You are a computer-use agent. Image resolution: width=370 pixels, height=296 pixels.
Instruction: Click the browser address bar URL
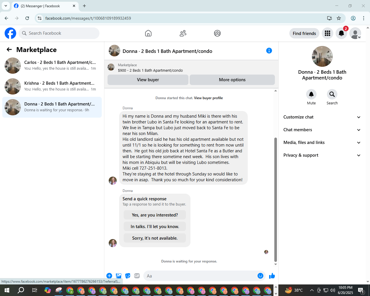click(88, 18)
